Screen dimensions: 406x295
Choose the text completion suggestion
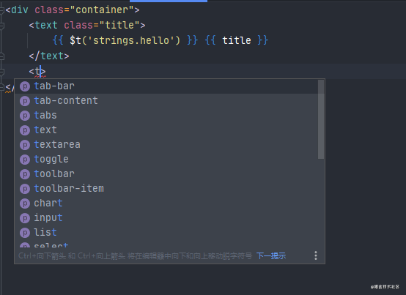click(166, 130)
